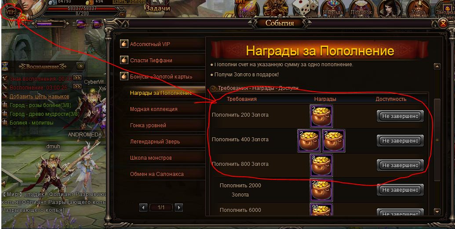Click the gold pot reward for 2000 Золота
455x229 pixels.
tap(321, 190)
